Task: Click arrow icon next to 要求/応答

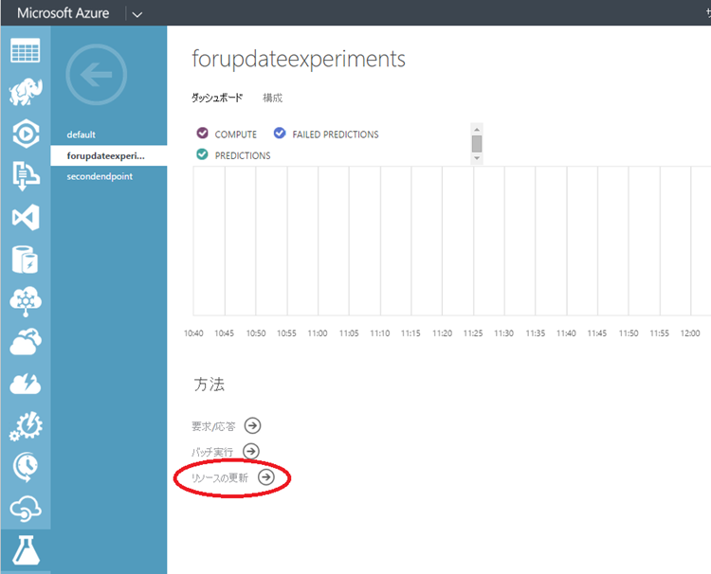Action: click(252, 426)
